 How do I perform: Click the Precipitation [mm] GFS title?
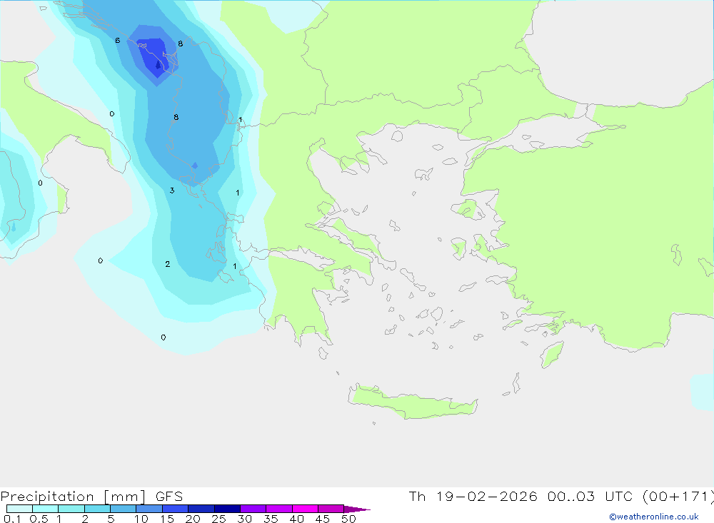click(91, 497)
